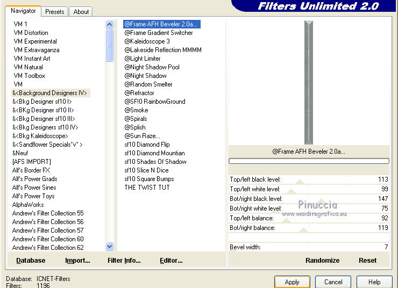
Task: Select @Kaleidoscope 3 filter
Action: point(147,41)
